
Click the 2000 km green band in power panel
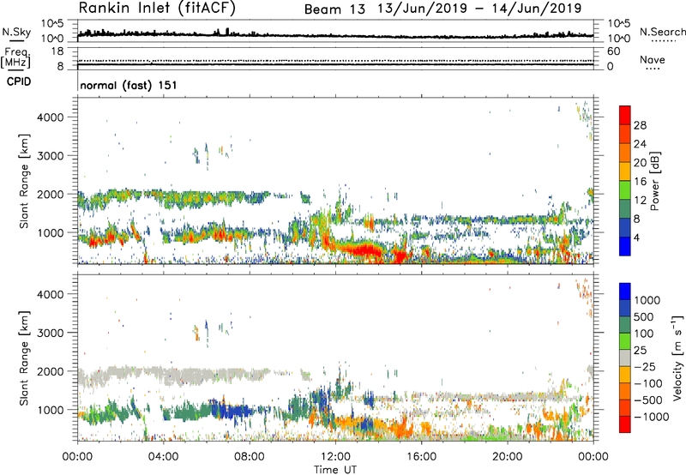(175, 199)
